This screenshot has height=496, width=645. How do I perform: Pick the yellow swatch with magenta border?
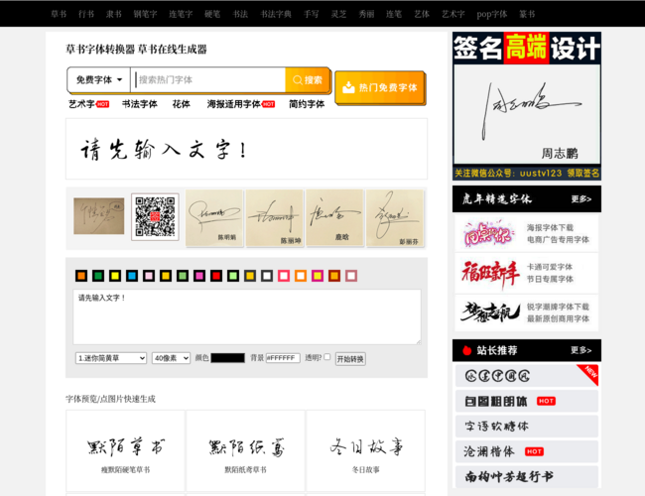tap(318, 276)
